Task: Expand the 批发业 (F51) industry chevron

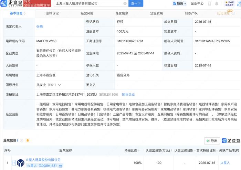Action: pos(60,85)
